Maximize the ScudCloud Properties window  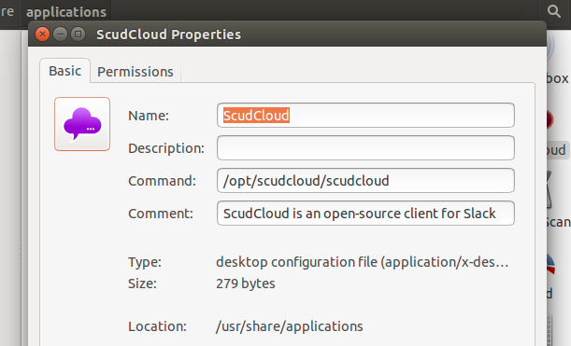(78, 35)
